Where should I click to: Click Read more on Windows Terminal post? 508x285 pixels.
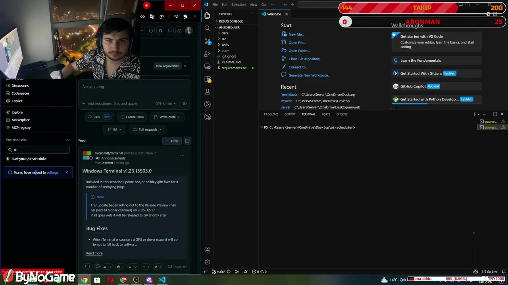point(94,253)
